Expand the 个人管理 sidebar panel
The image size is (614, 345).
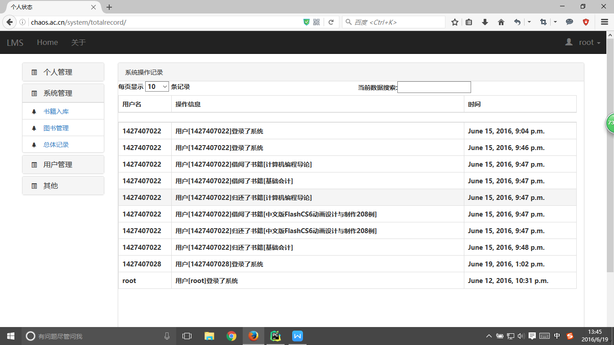pyautogui.click(x=63, y=72)
